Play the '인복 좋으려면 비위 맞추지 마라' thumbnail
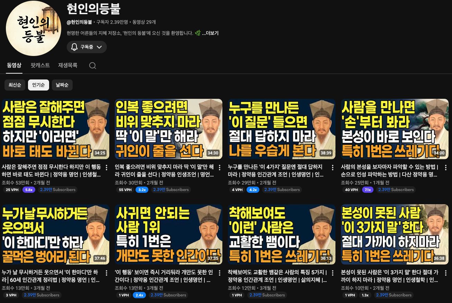This screenshot has width=452, height=303. pos(169,129)
